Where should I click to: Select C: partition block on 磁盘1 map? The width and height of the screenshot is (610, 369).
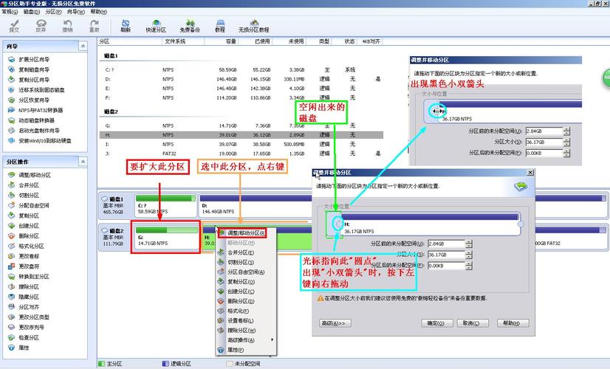[x=165, y=206]
